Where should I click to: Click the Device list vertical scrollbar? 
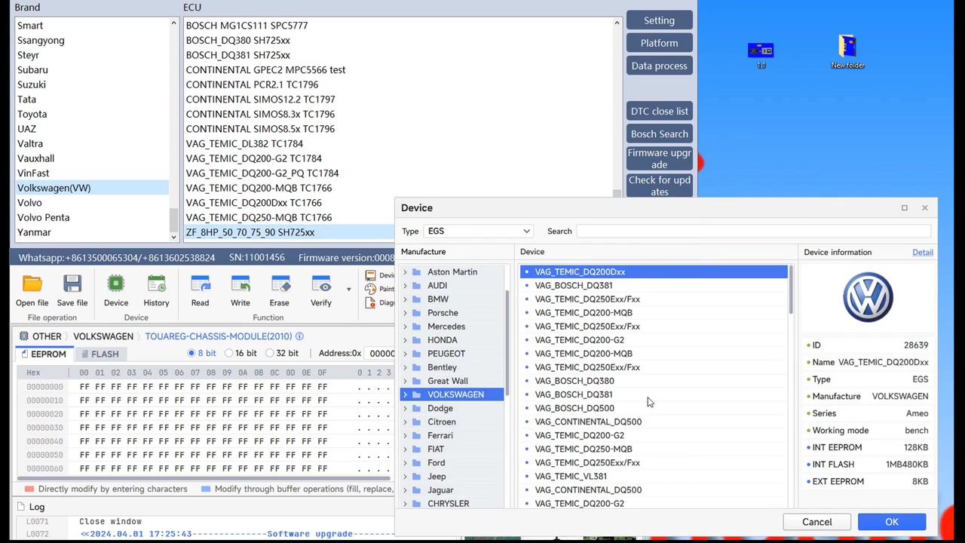pyautogui.click(x=790, y=290)
